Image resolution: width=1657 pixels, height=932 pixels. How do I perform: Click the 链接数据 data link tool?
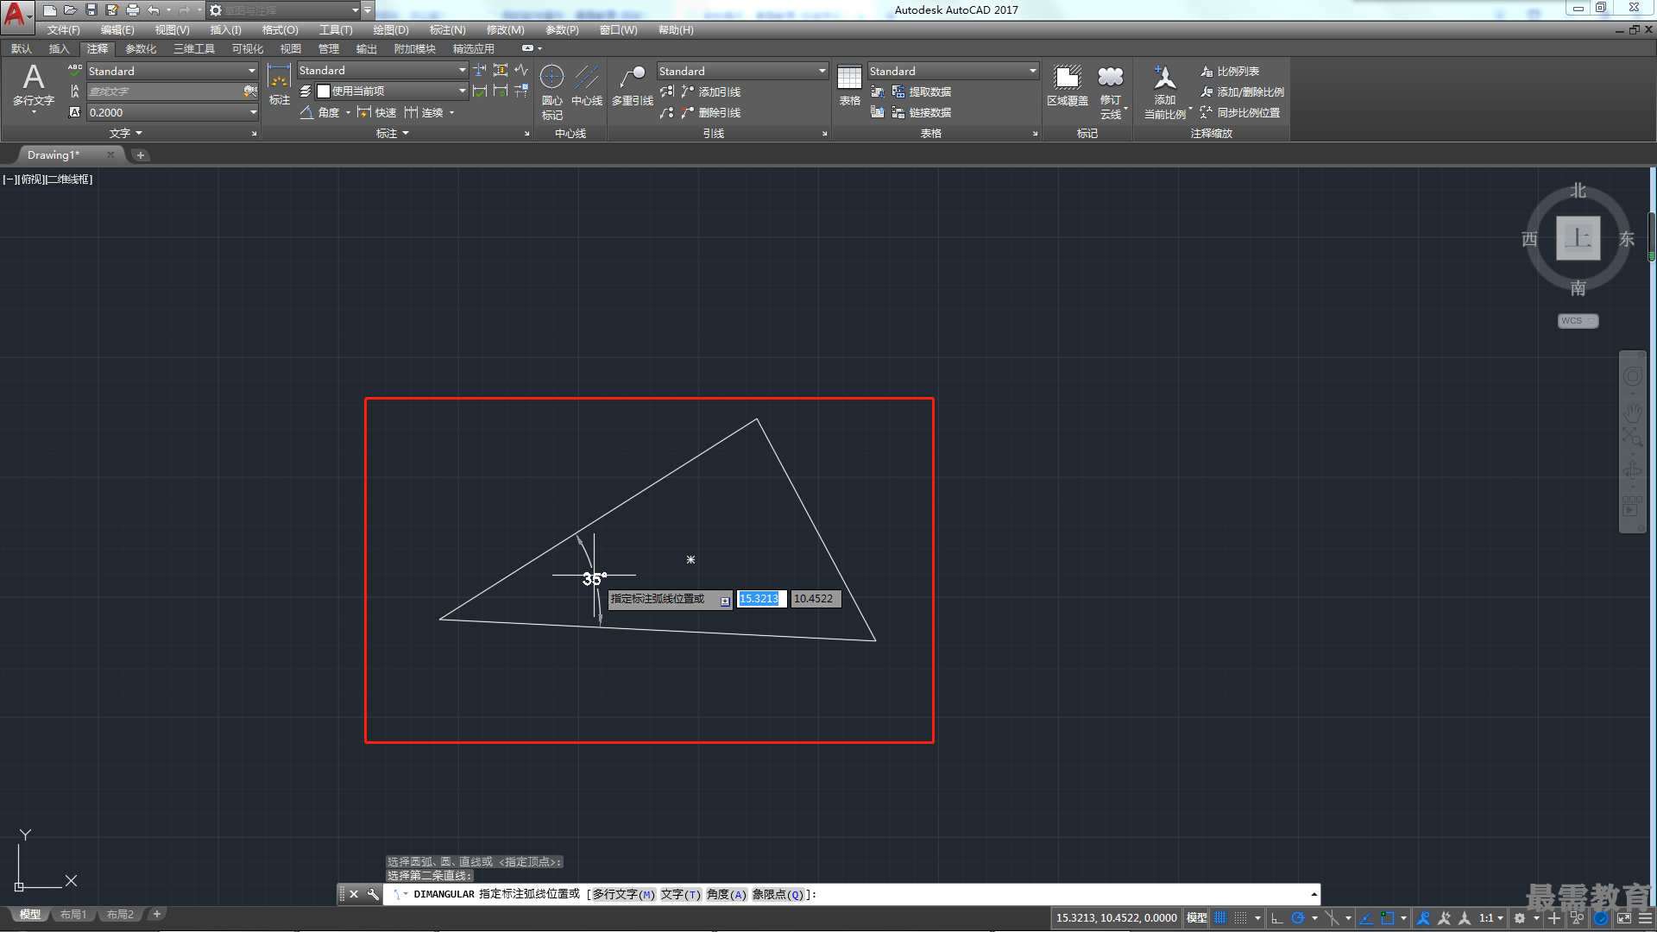pos(922,113)
